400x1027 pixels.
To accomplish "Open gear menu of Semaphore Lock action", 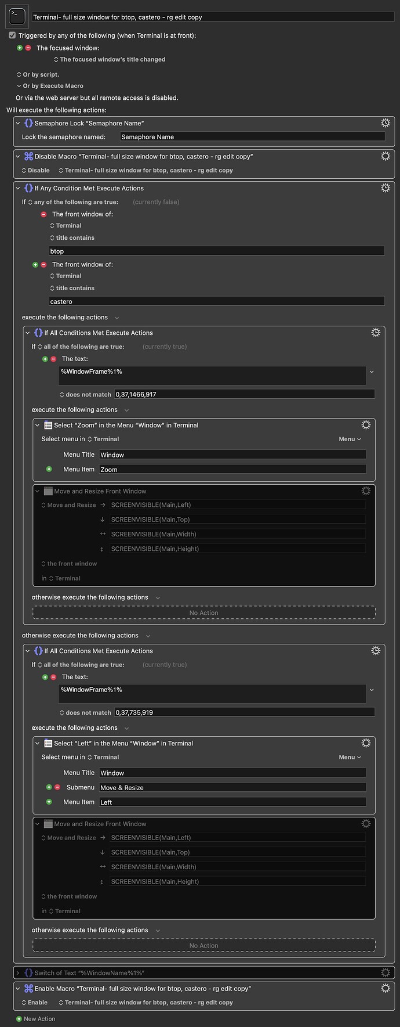I will click(x=386, y=123).
